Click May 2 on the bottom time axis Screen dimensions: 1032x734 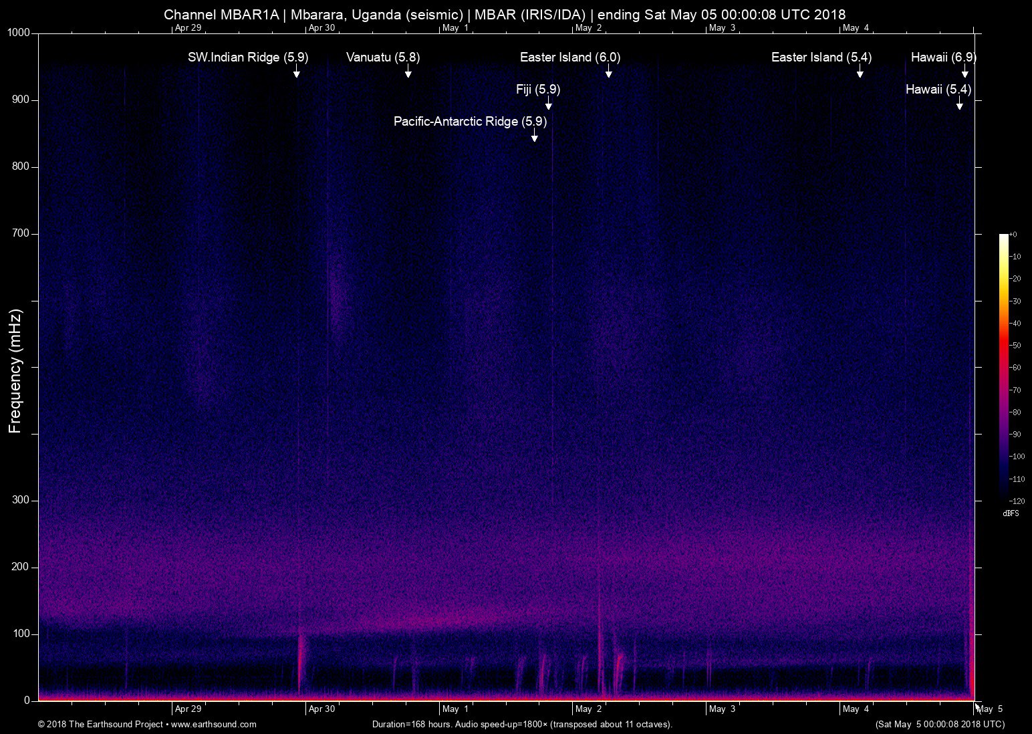pos(588,709)
